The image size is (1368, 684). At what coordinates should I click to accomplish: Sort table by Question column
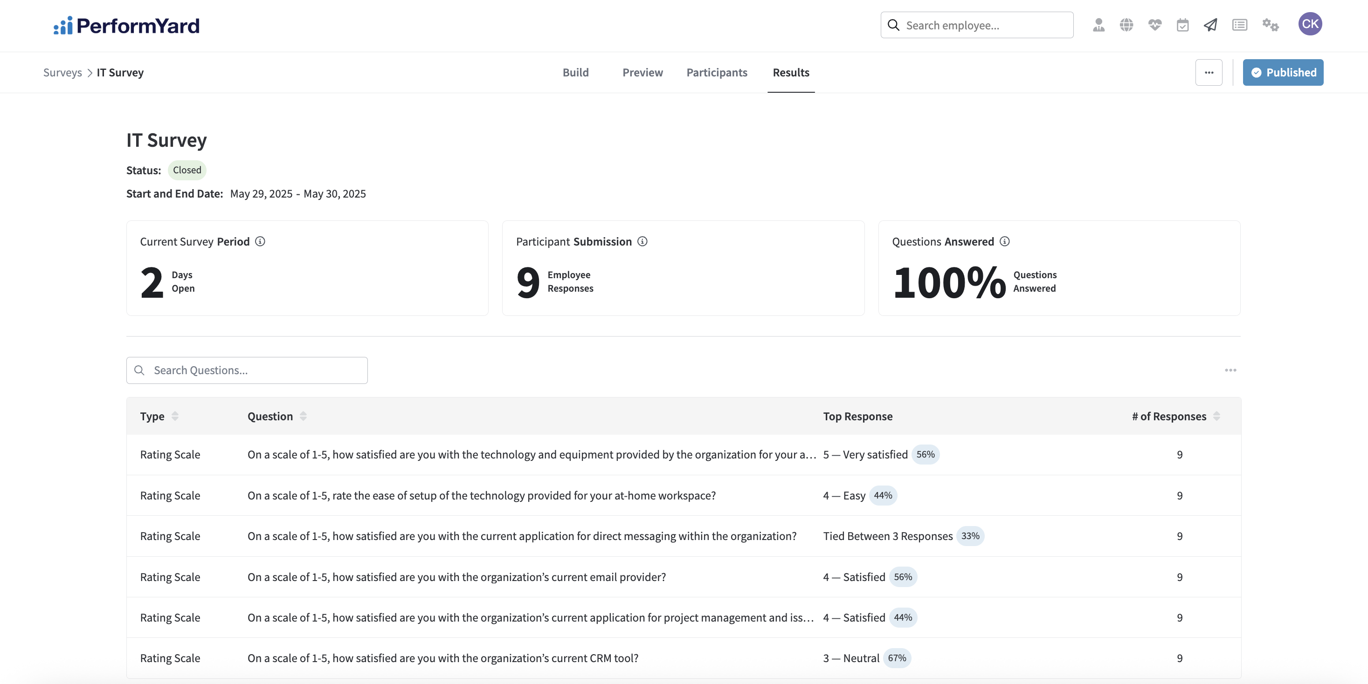[303, 417]
